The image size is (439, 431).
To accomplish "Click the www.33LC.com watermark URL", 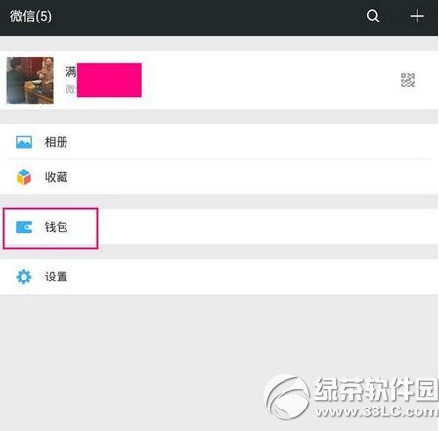I will pyautogui.click(x=377, y=412).
